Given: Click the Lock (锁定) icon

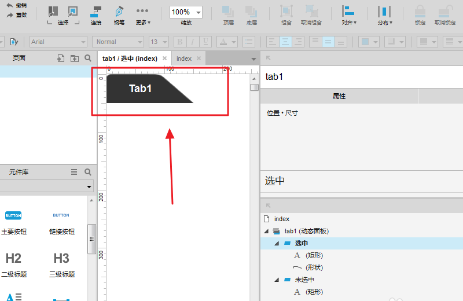Looking at the screenshot, I should 420,16.
